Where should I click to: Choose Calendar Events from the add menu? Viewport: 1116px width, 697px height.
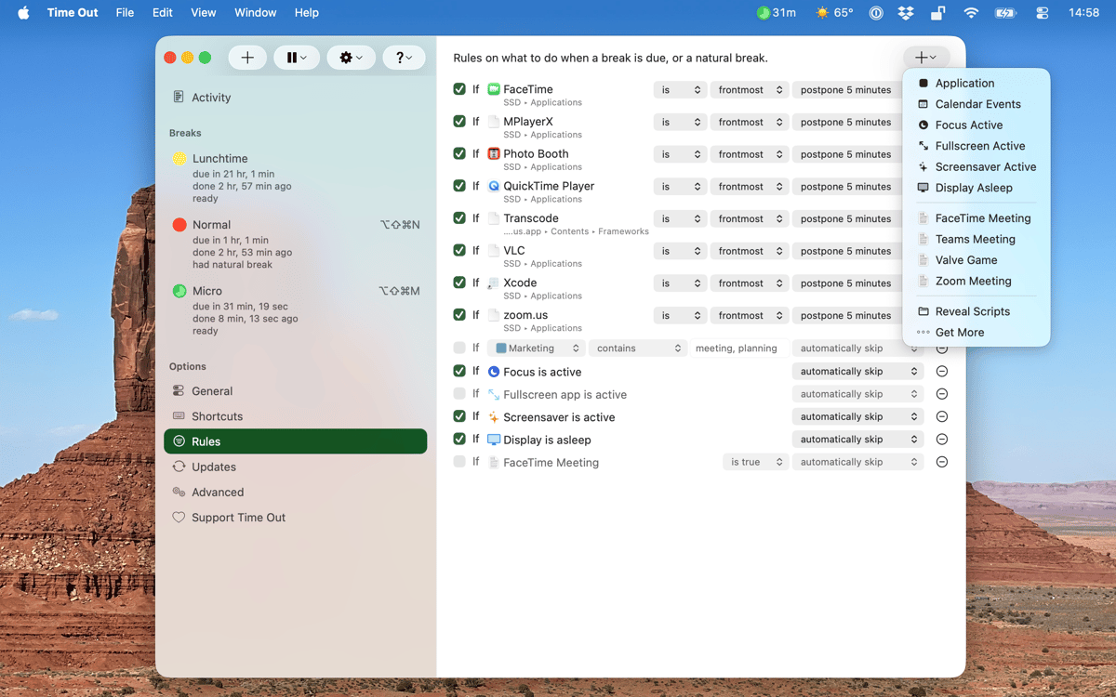[977, 104]
